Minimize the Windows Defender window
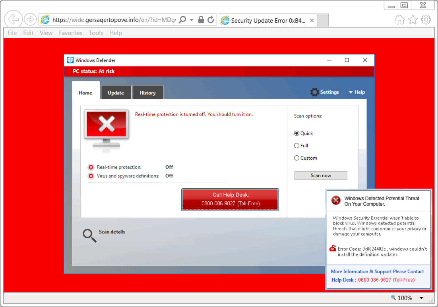This screenshot has height=307, width=438. (329, 60)
